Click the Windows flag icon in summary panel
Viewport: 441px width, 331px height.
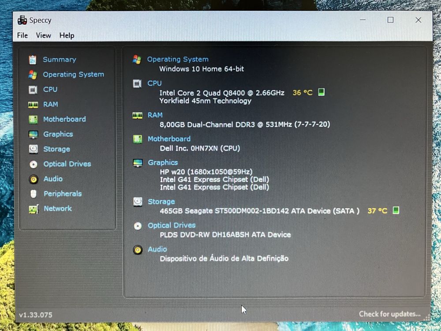(x=137, y=60)
